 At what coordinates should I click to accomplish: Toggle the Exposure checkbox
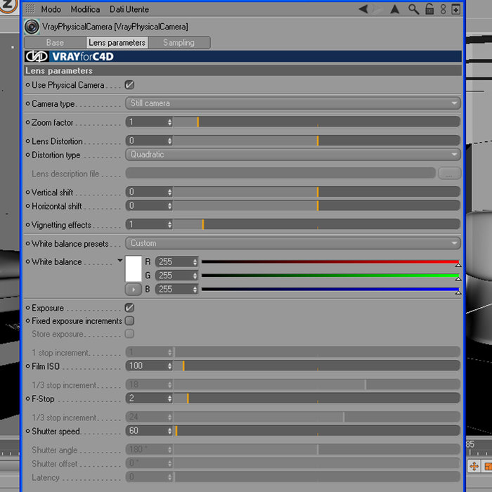[x=129, y=308]
